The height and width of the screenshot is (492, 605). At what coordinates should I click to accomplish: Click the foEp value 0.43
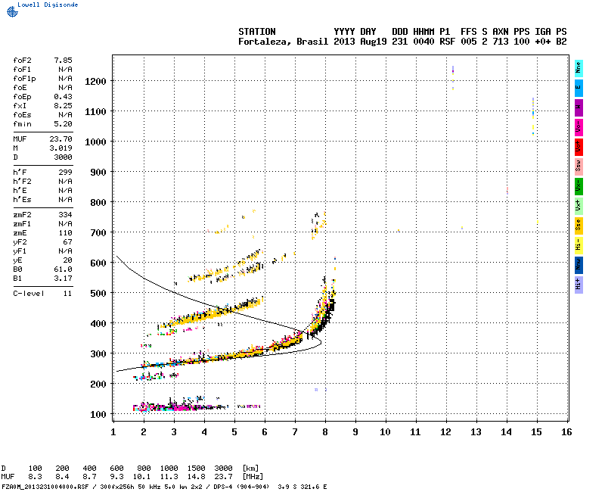pos(63,97)
